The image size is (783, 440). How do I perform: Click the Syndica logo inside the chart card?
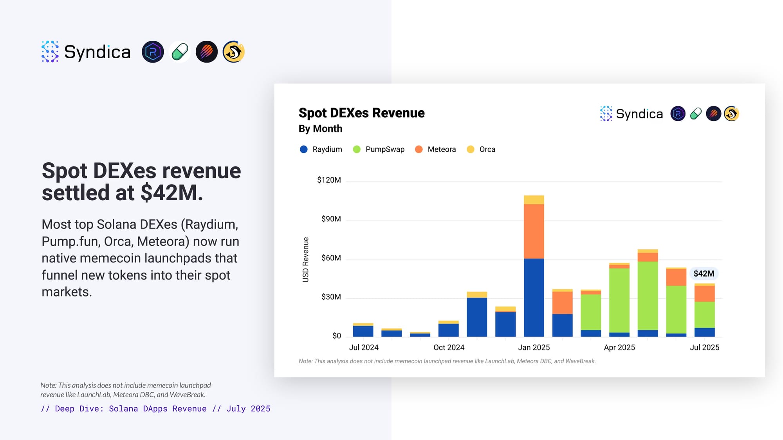tap(631, 114)
